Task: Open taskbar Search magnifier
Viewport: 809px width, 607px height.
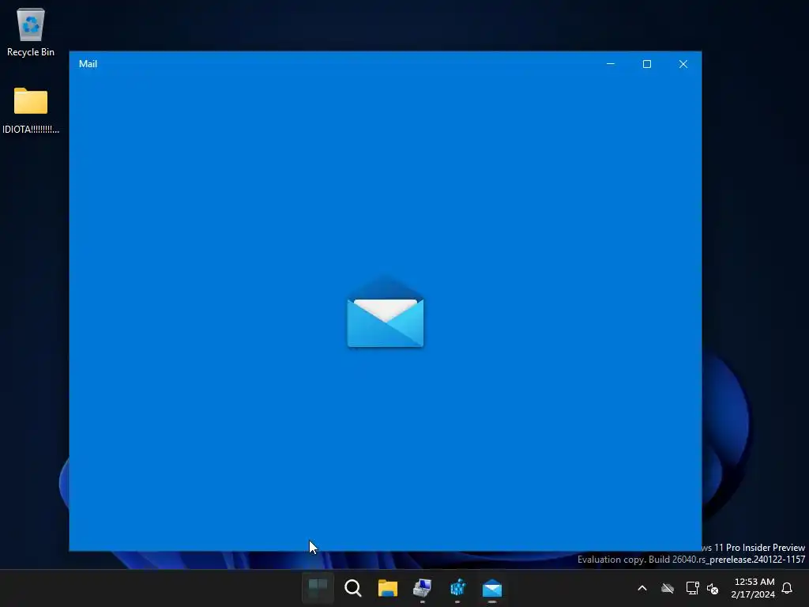Action: coord(353,587)
